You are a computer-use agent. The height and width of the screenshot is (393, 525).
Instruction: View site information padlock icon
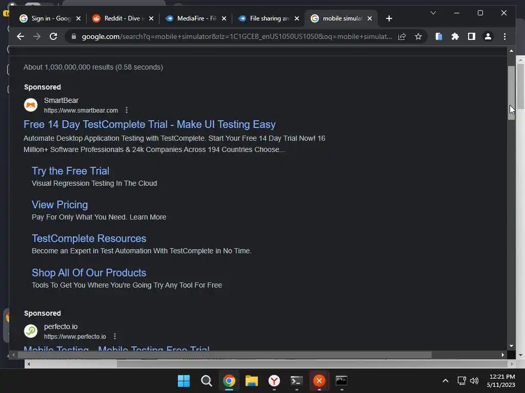pos(74,36)
